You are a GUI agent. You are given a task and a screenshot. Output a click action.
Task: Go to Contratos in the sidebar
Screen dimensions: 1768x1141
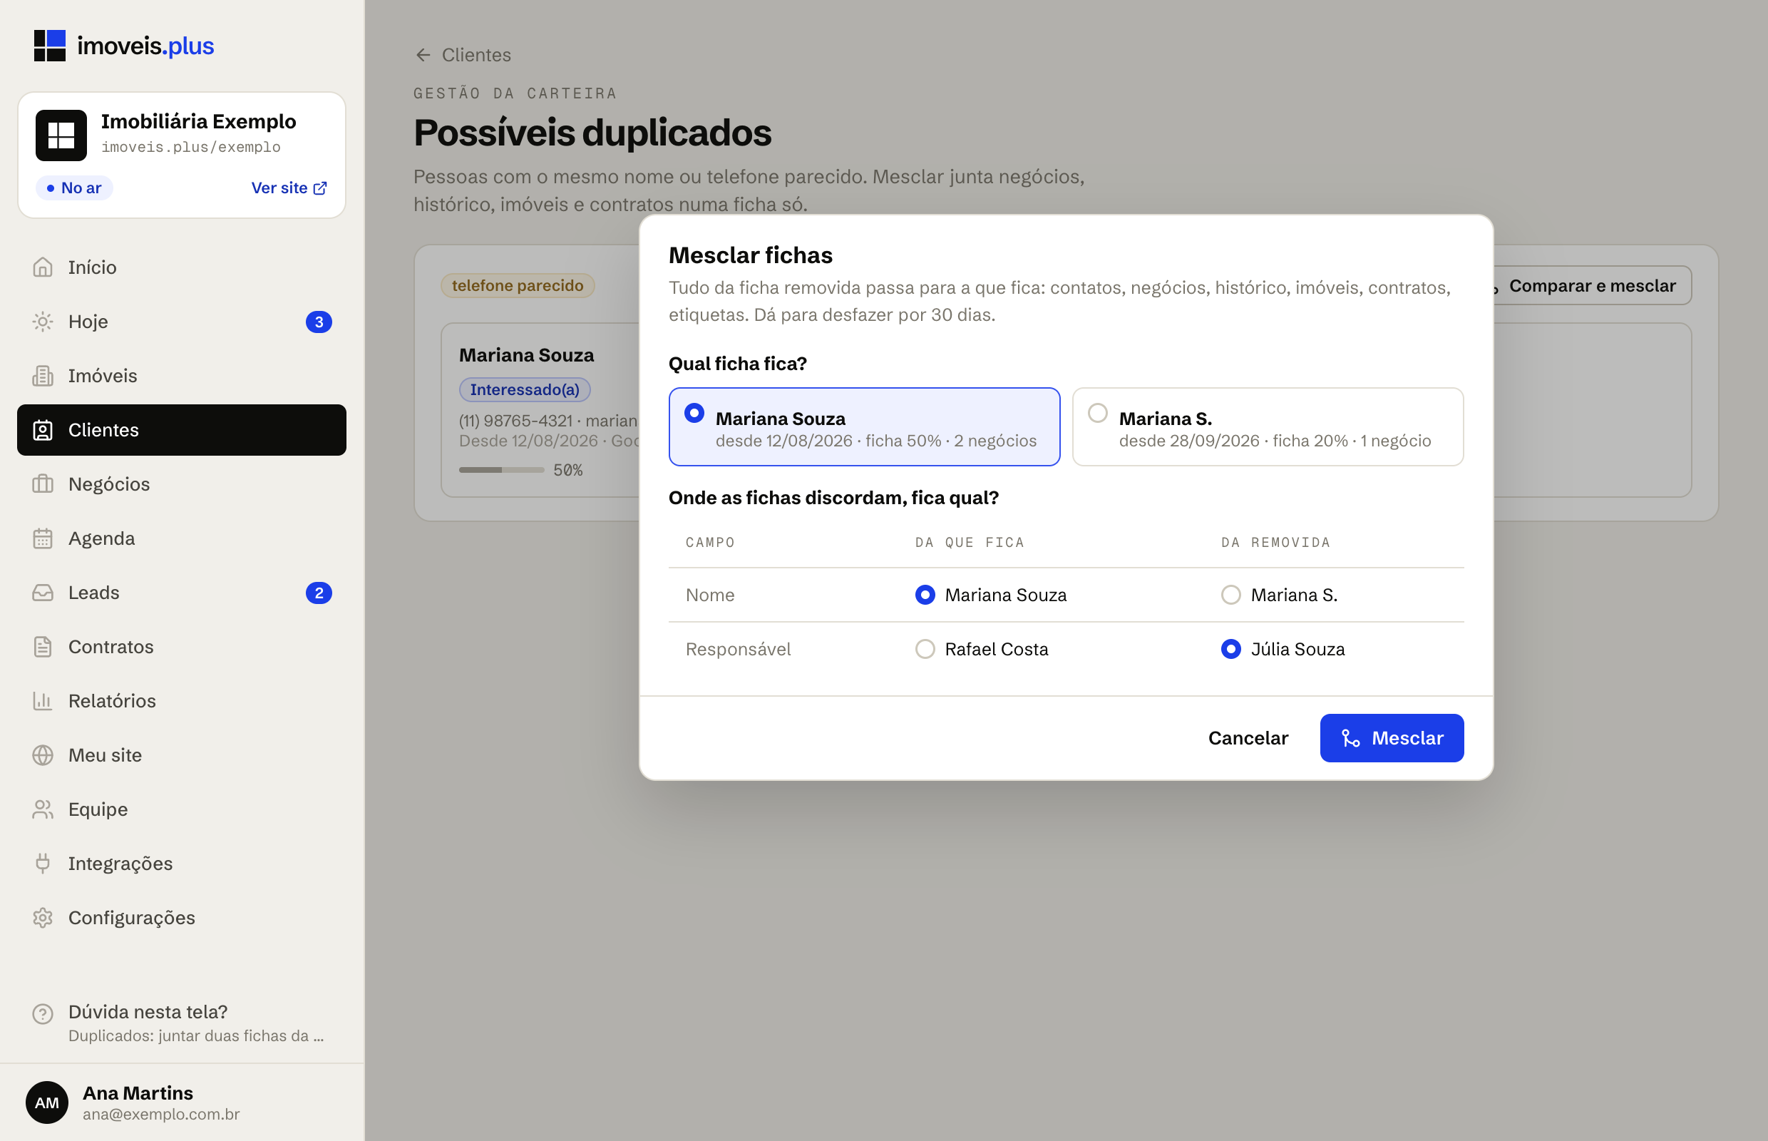(x=182, y=647)
